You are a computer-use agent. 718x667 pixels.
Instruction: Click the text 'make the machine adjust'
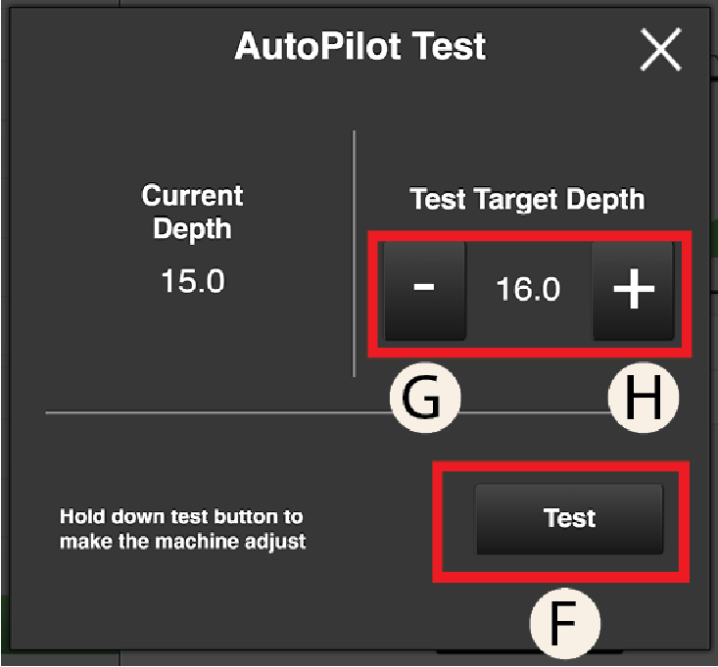coord(182,541)
